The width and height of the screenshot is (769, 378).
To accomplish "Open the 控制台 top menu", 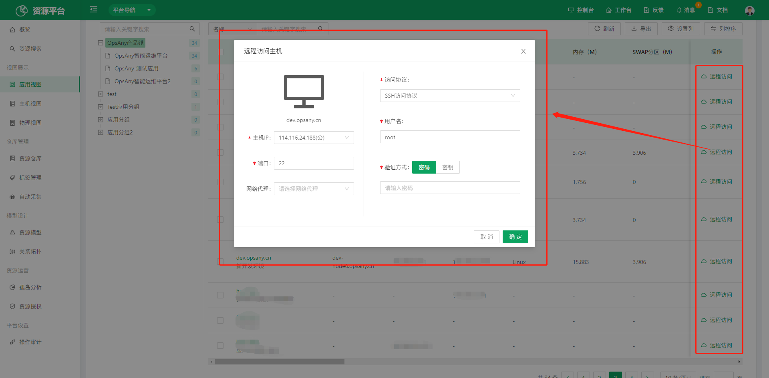I will tap(581, 10).
